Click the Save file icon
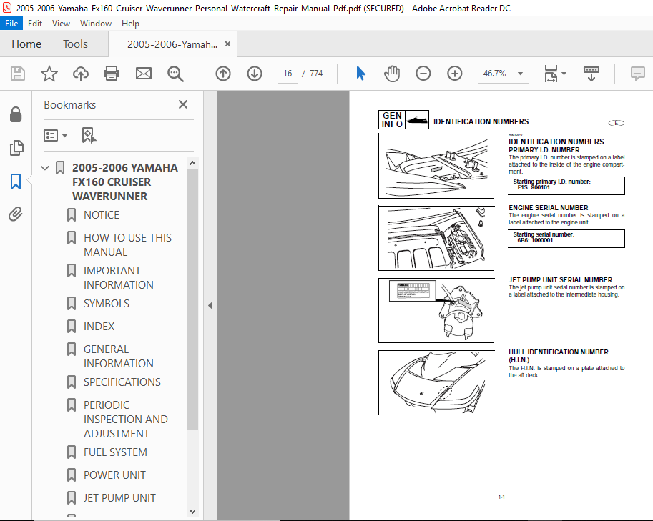Image resolution: width=653 pixels, height=521 pixels. (x=17, y=74)
